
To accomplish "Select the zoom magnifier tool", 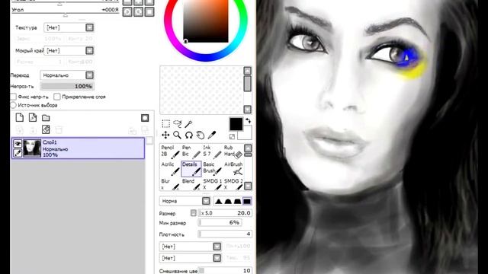I will [x=178, y=135].
